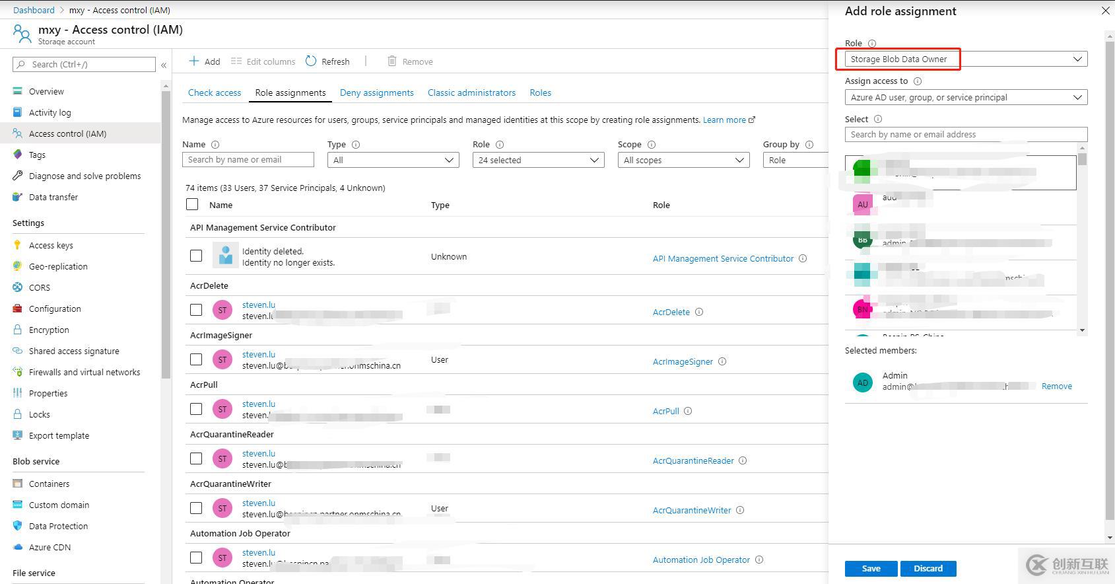Screen dimensions: 1115x584
Task: Open the Group by dropdown
Action: [x=795, y=160]
